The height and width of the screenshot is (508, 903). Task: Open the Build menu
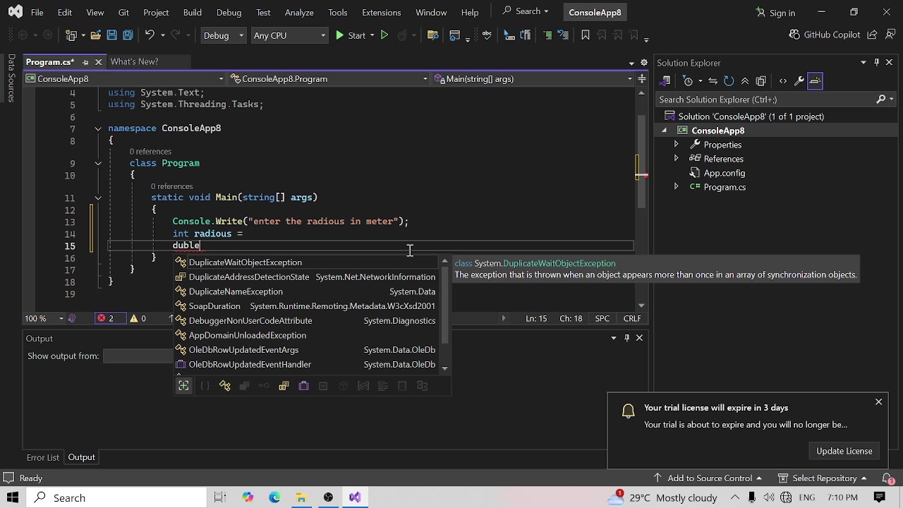click(192, 13)
